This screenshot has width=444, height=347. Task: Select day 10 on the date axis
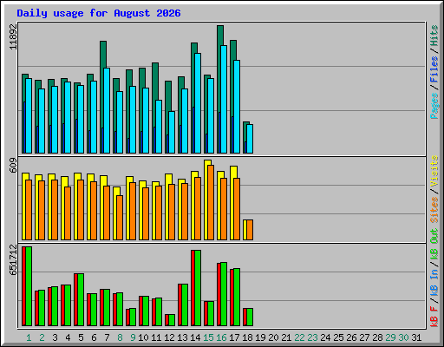(x=143, y=337)
